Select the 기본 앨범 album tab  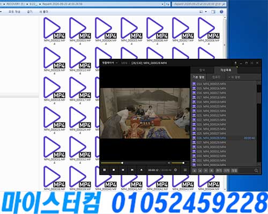tap(198, 77)
